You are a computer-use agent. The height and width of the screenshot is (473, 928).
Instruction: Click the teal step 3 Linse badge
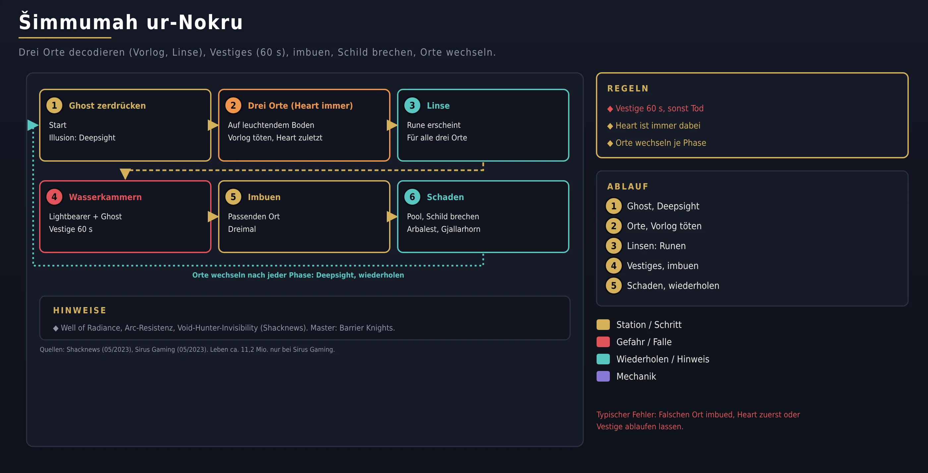[412, 105]
